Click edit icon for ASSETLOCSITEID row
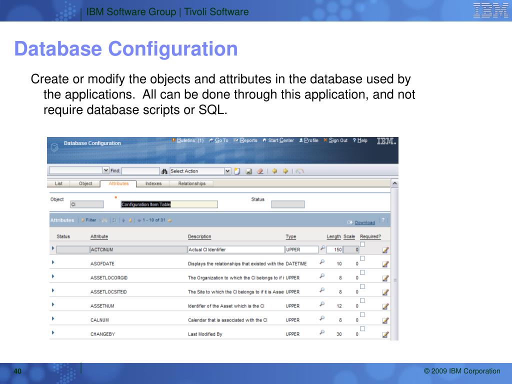The width and height of the screenshot is (512, 384). (385, 292)
